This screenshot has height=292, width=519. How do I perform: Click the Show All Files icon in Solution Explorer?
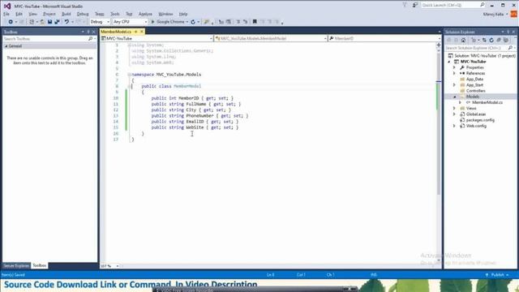[x=506, y=40]
